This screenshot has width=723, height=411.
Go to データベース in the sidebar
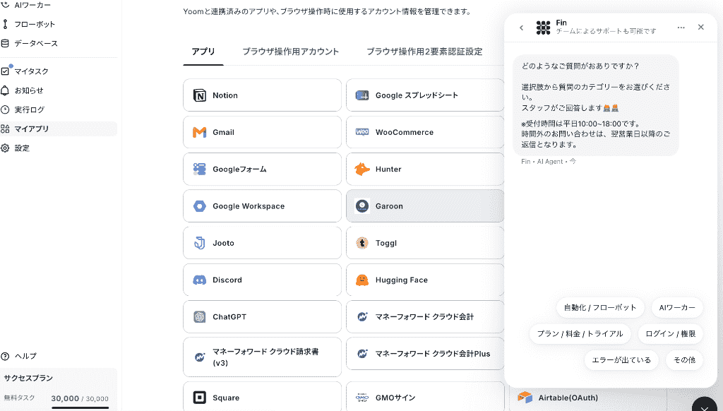(x=36, y=43)
